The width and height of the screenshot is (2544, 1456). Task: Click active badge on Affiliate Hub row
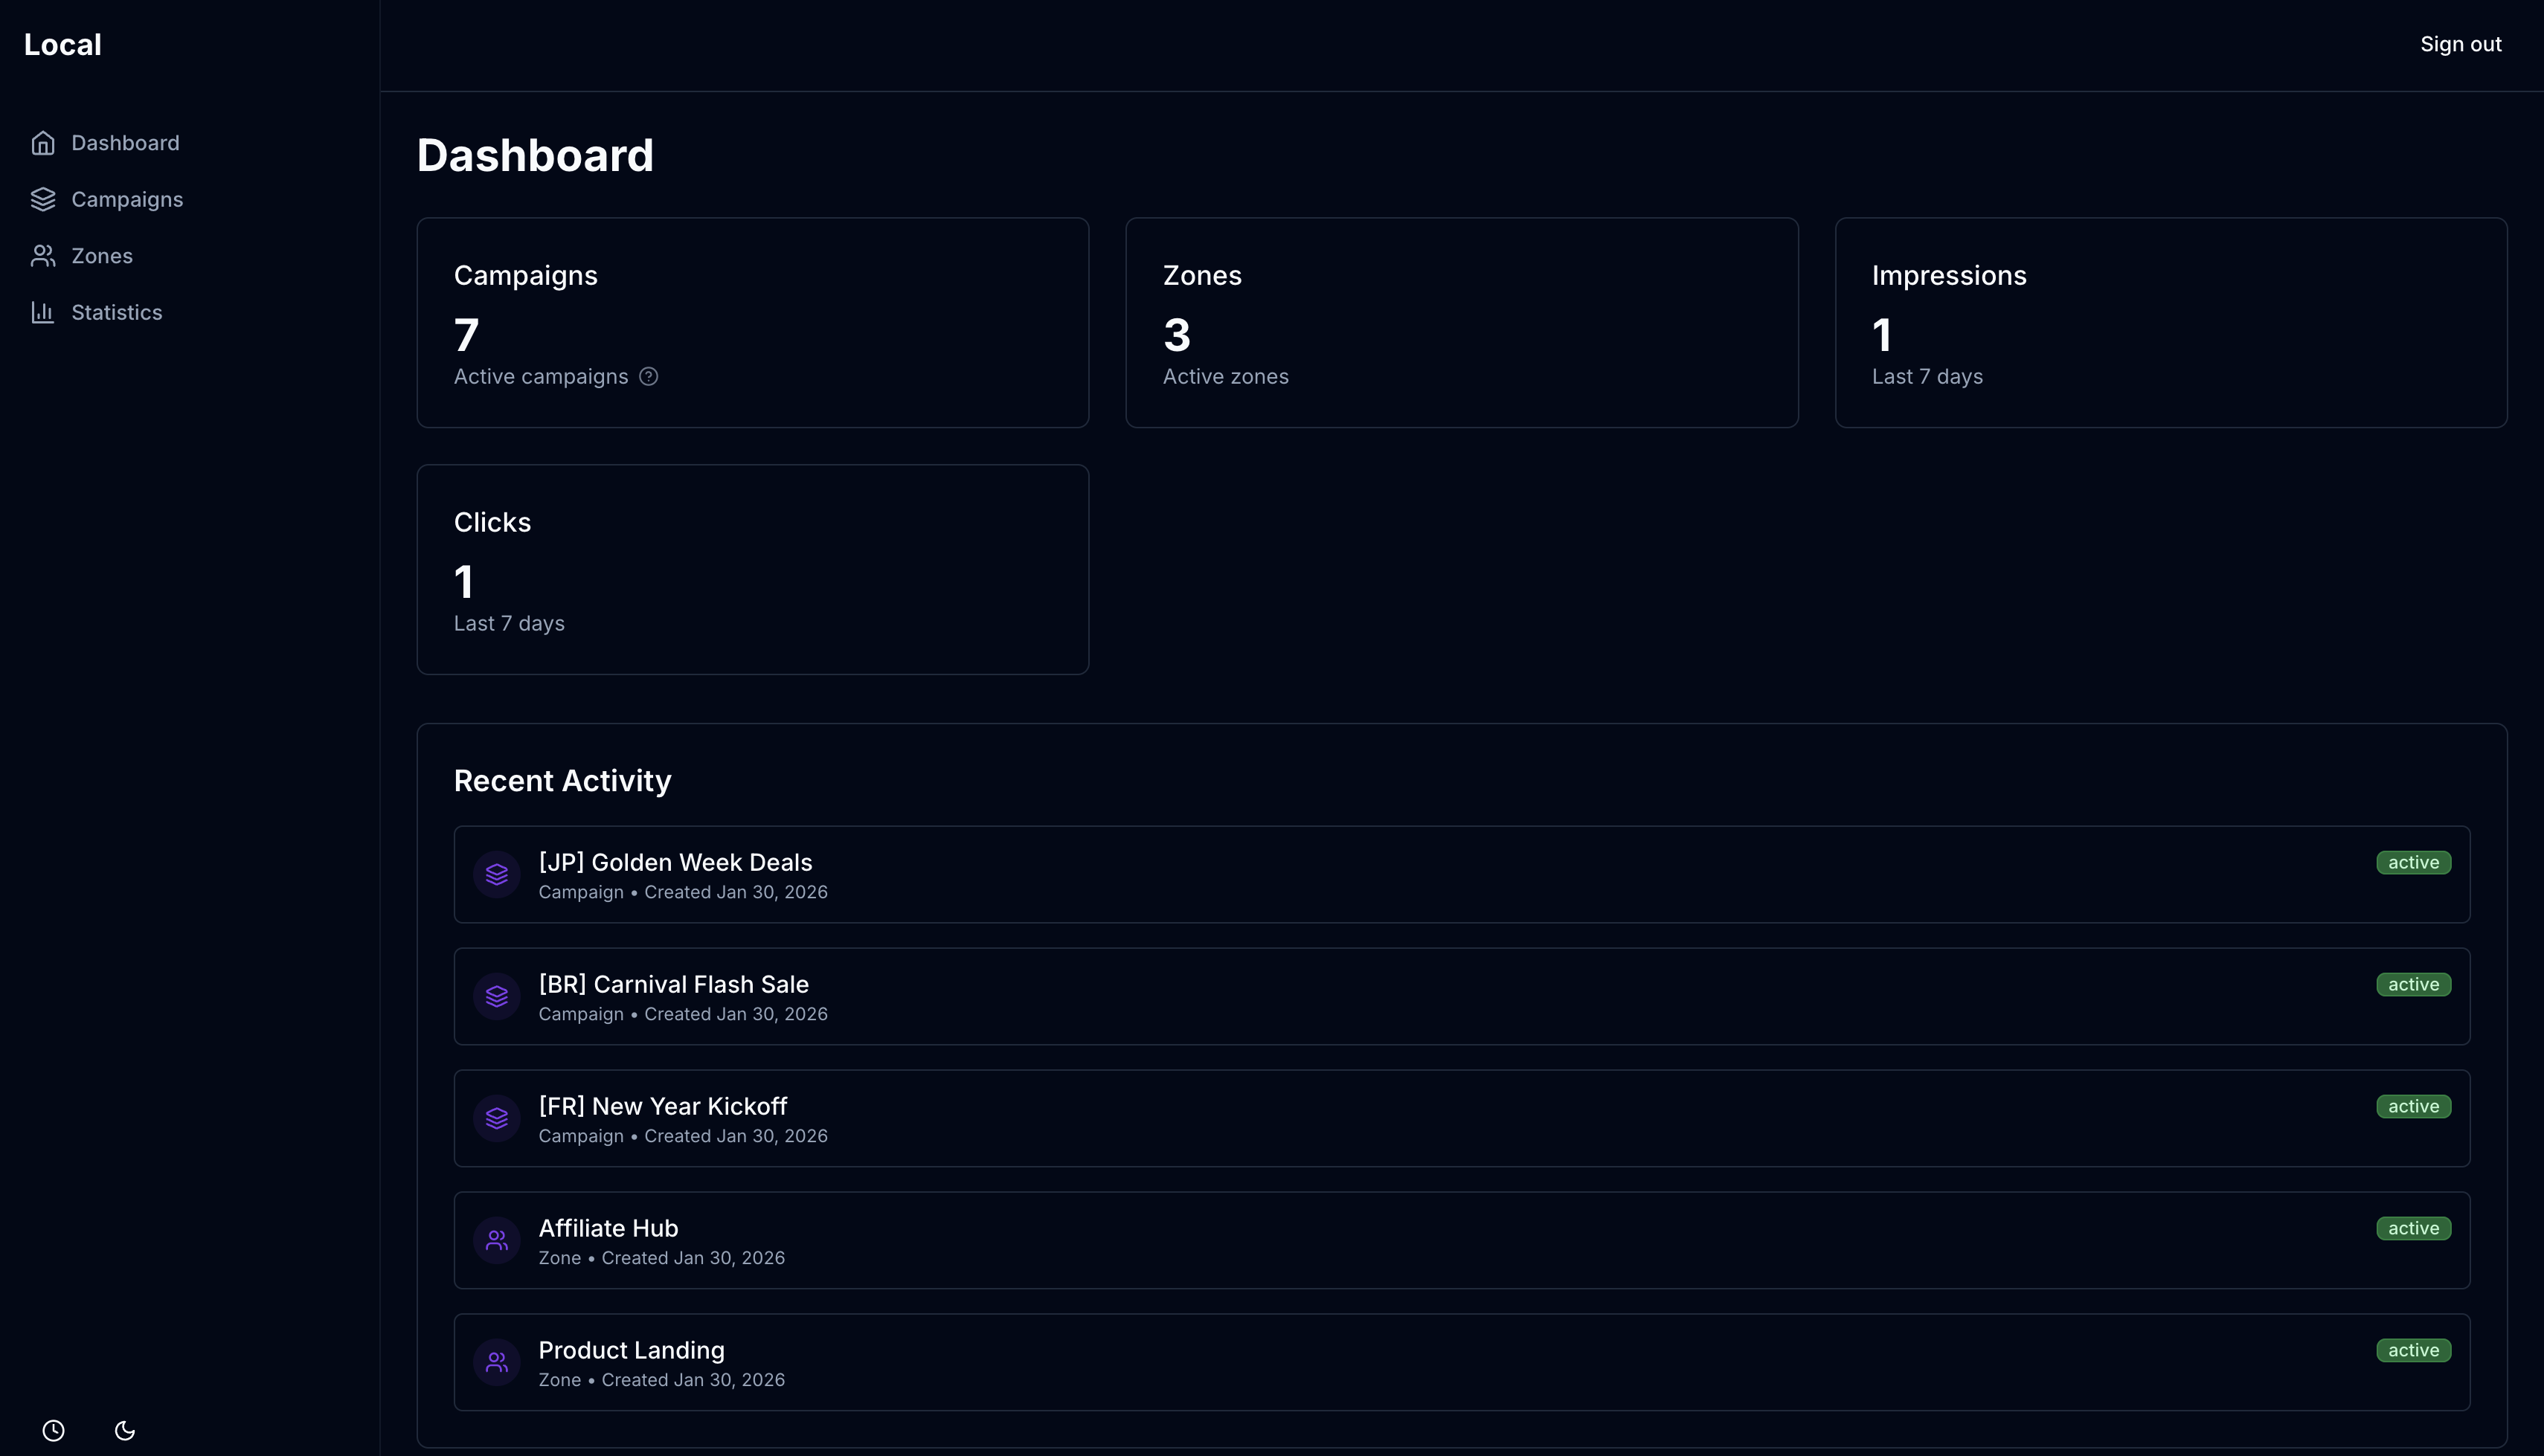coord(2413,1228)
